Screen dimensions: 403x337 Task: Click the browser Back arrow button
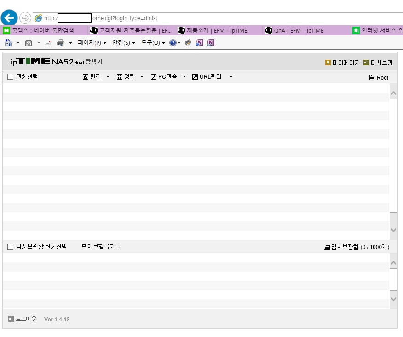9,18
